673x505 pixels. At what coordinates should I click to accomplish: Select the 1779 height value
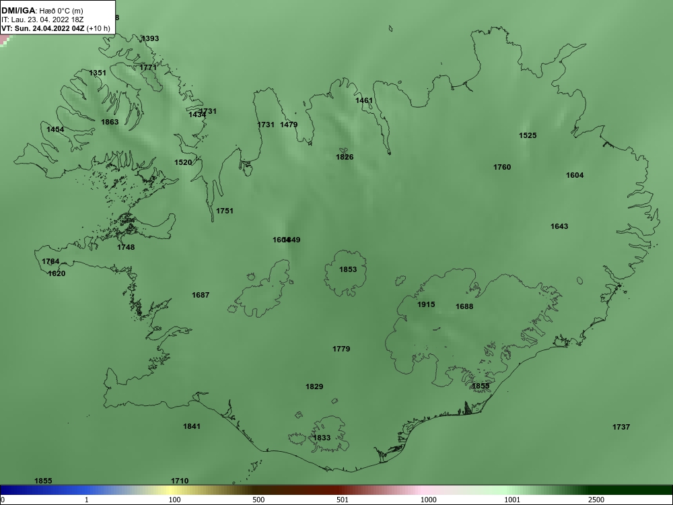(x=341, y=349)
